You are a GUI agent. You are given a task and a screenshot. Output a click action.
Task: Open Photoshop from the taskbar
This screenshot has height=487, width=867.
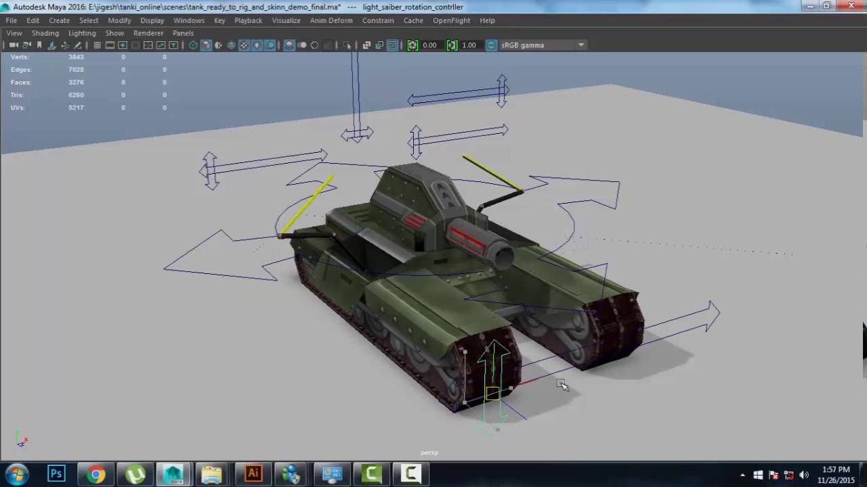pyautogui.click(x=56, y=474)
